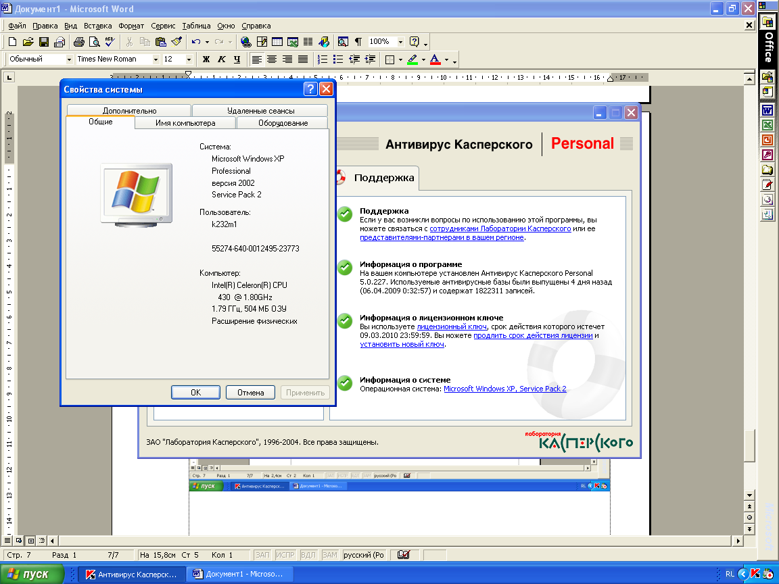
Task: Insert a hyperlink with the globe icon
Action: click(246, 42)
